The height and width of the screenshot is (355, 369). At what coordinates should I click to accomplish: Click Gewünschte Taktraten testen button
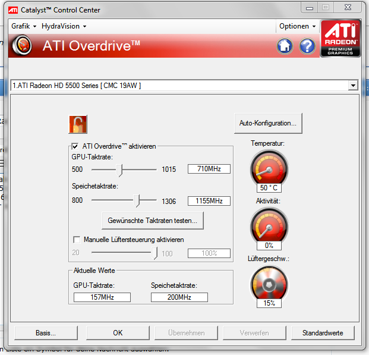[153, 221]
